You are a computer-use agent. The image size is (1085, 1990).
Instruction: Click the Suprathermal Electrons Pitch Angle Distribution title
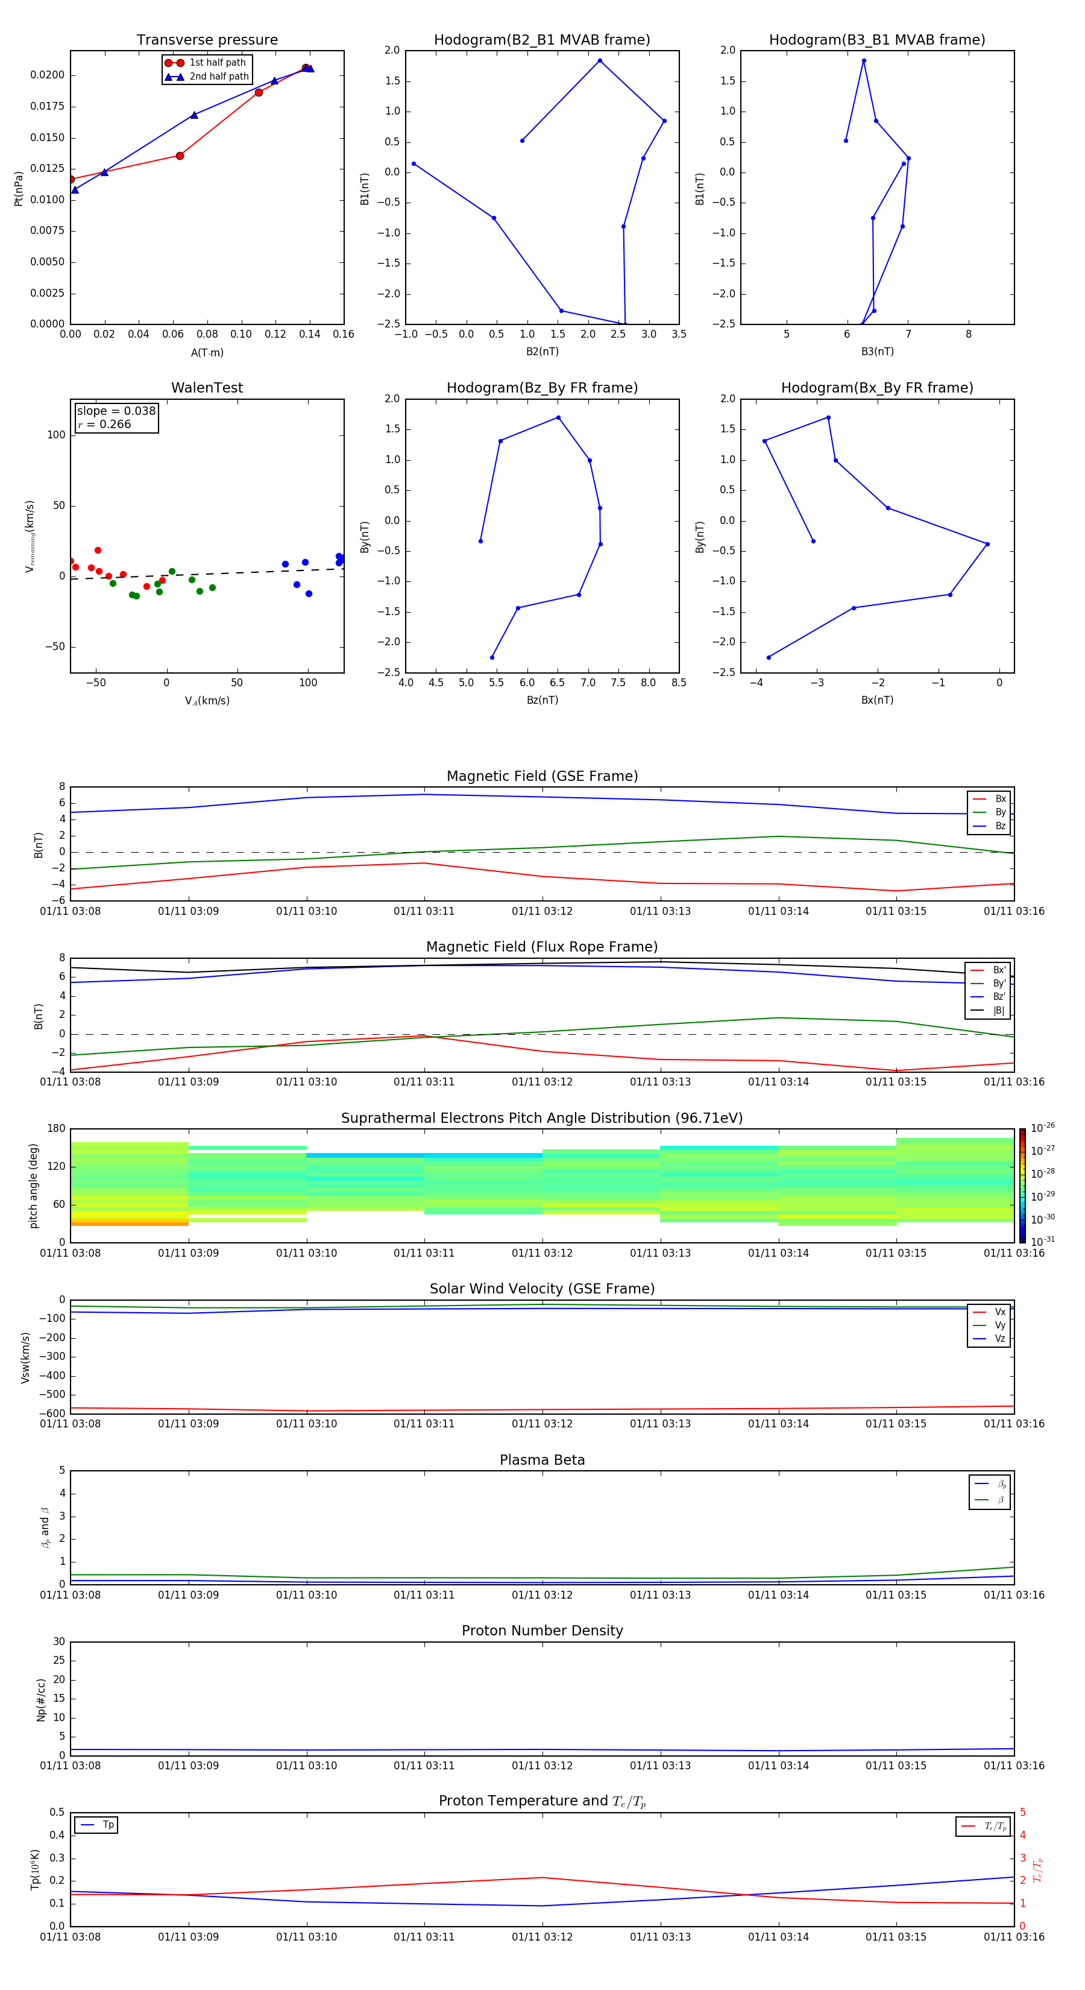tap(542, 1119)
